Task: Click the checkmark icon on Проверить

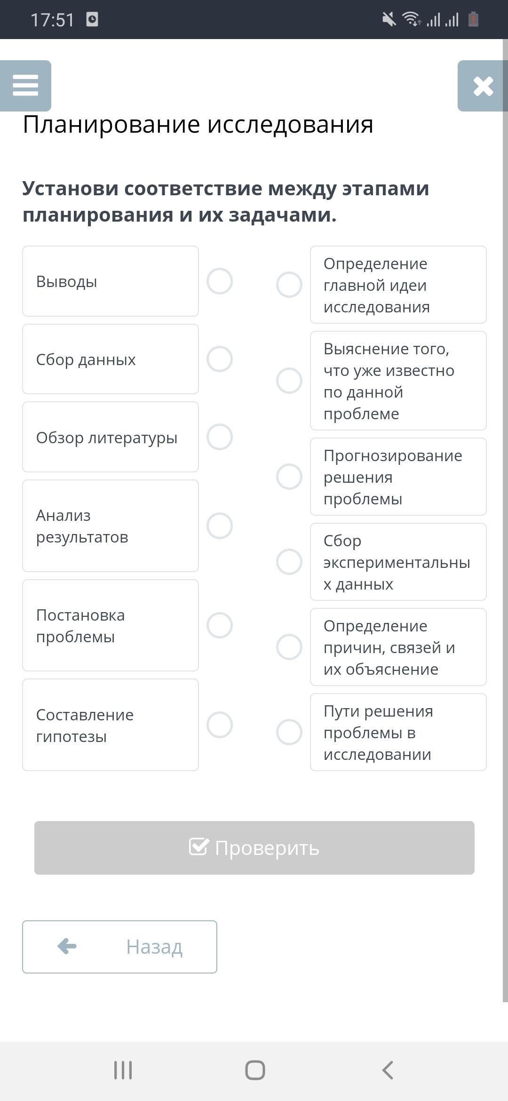Action: [x=198, y=847]
